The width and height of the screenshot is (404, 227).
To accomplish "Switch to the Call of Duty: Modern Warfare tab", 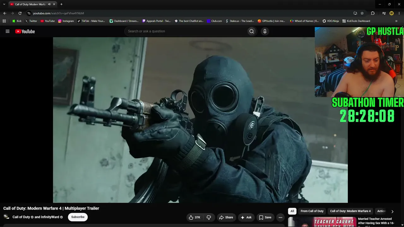I will pyautogui.click(x=33, y=4).
